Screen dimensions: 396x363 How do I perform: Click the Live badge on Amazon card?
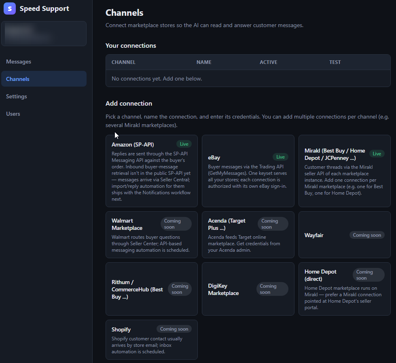point(184,144)
